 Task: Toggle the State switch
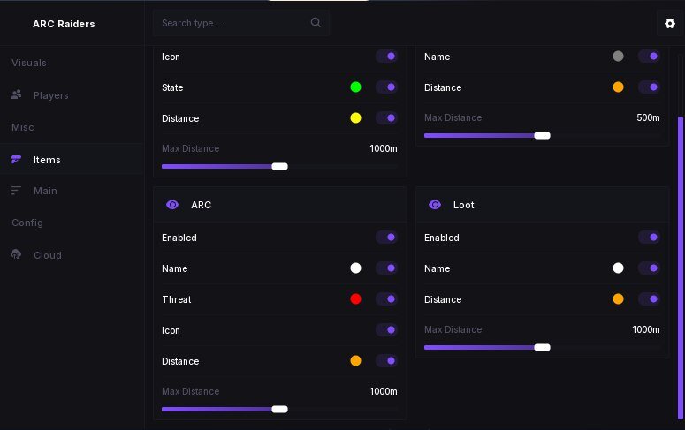pyautogui.click(x=386, y=87)
